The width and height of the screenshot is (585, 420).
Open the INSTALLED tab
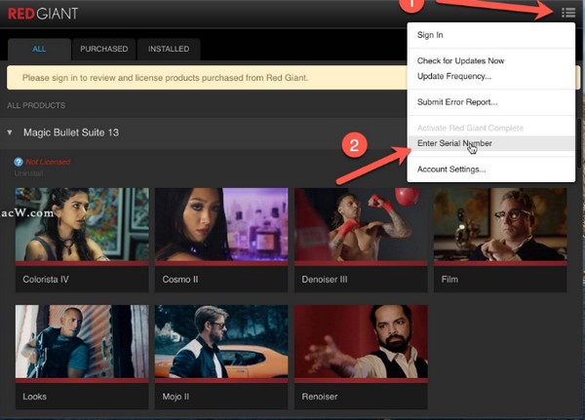(x=169, y=49)
